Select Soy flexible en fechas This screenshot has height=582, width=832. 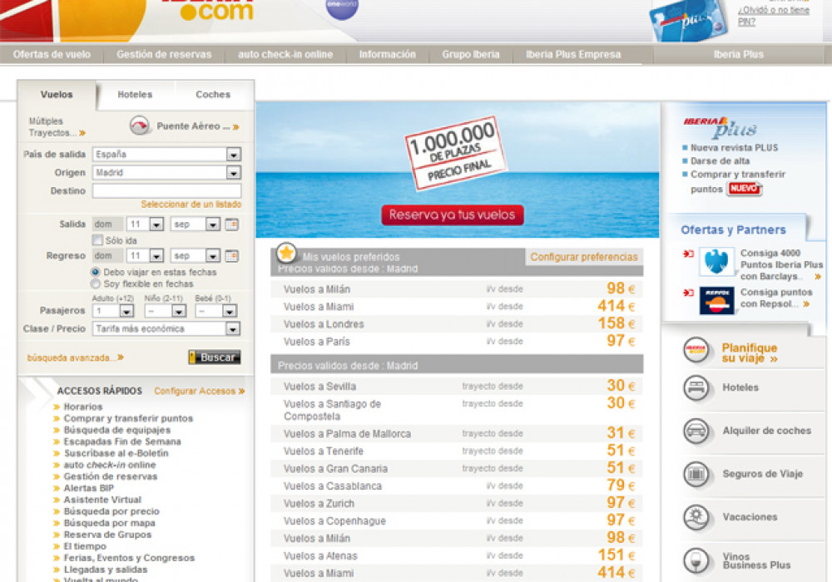(x=96, y=284)
